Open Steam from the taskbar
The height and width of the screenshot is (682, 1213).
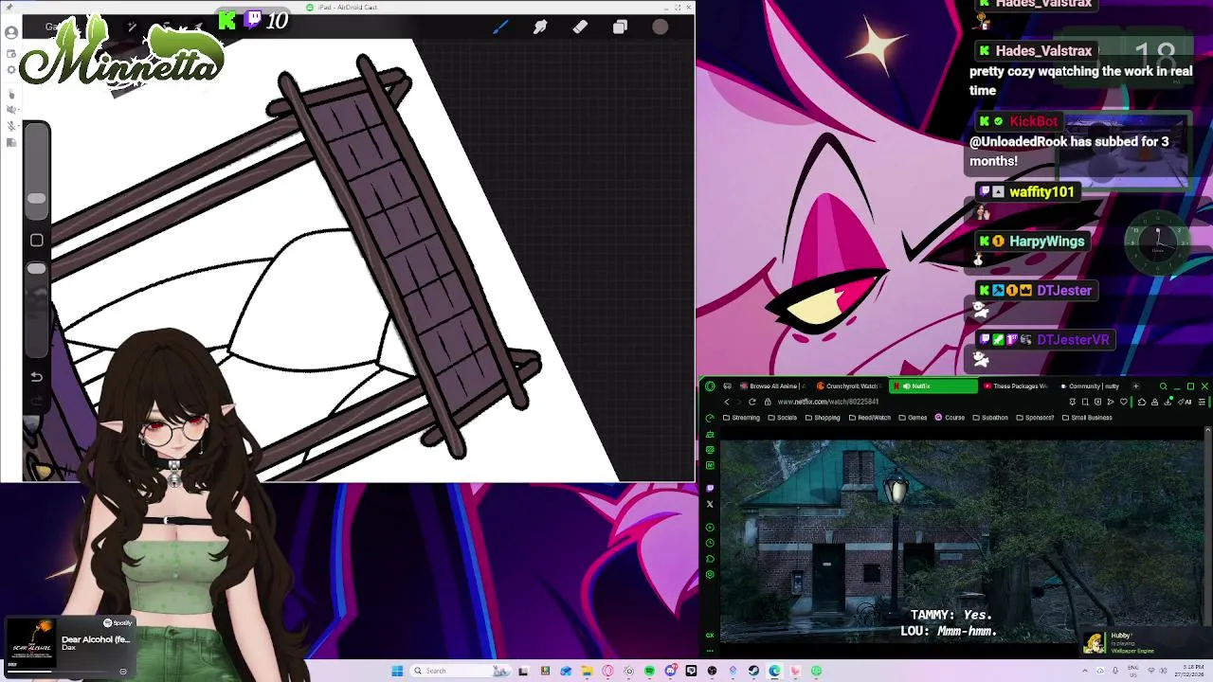coord(753,671)
